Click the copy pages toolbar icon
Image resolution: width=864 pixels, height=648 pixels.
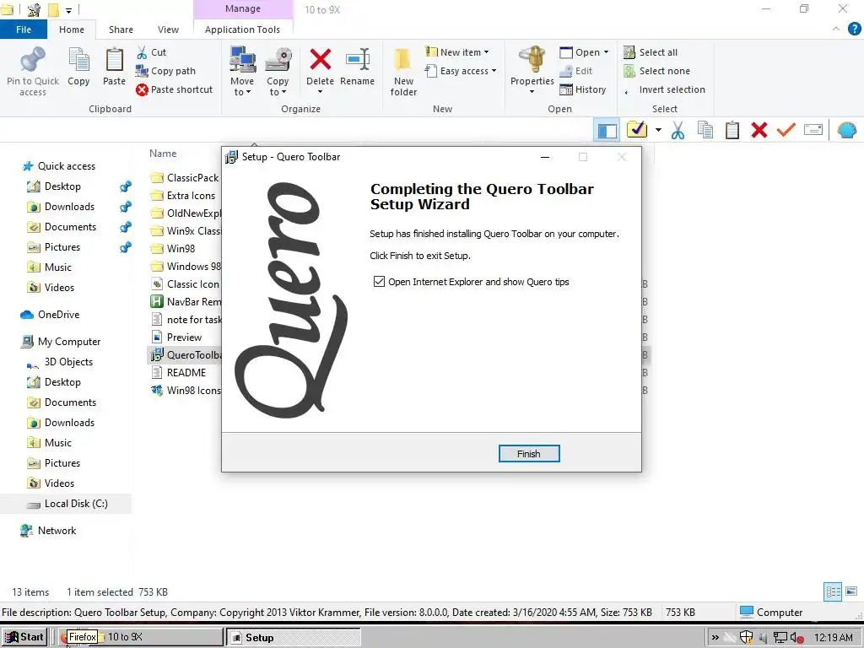click(705, 131)
